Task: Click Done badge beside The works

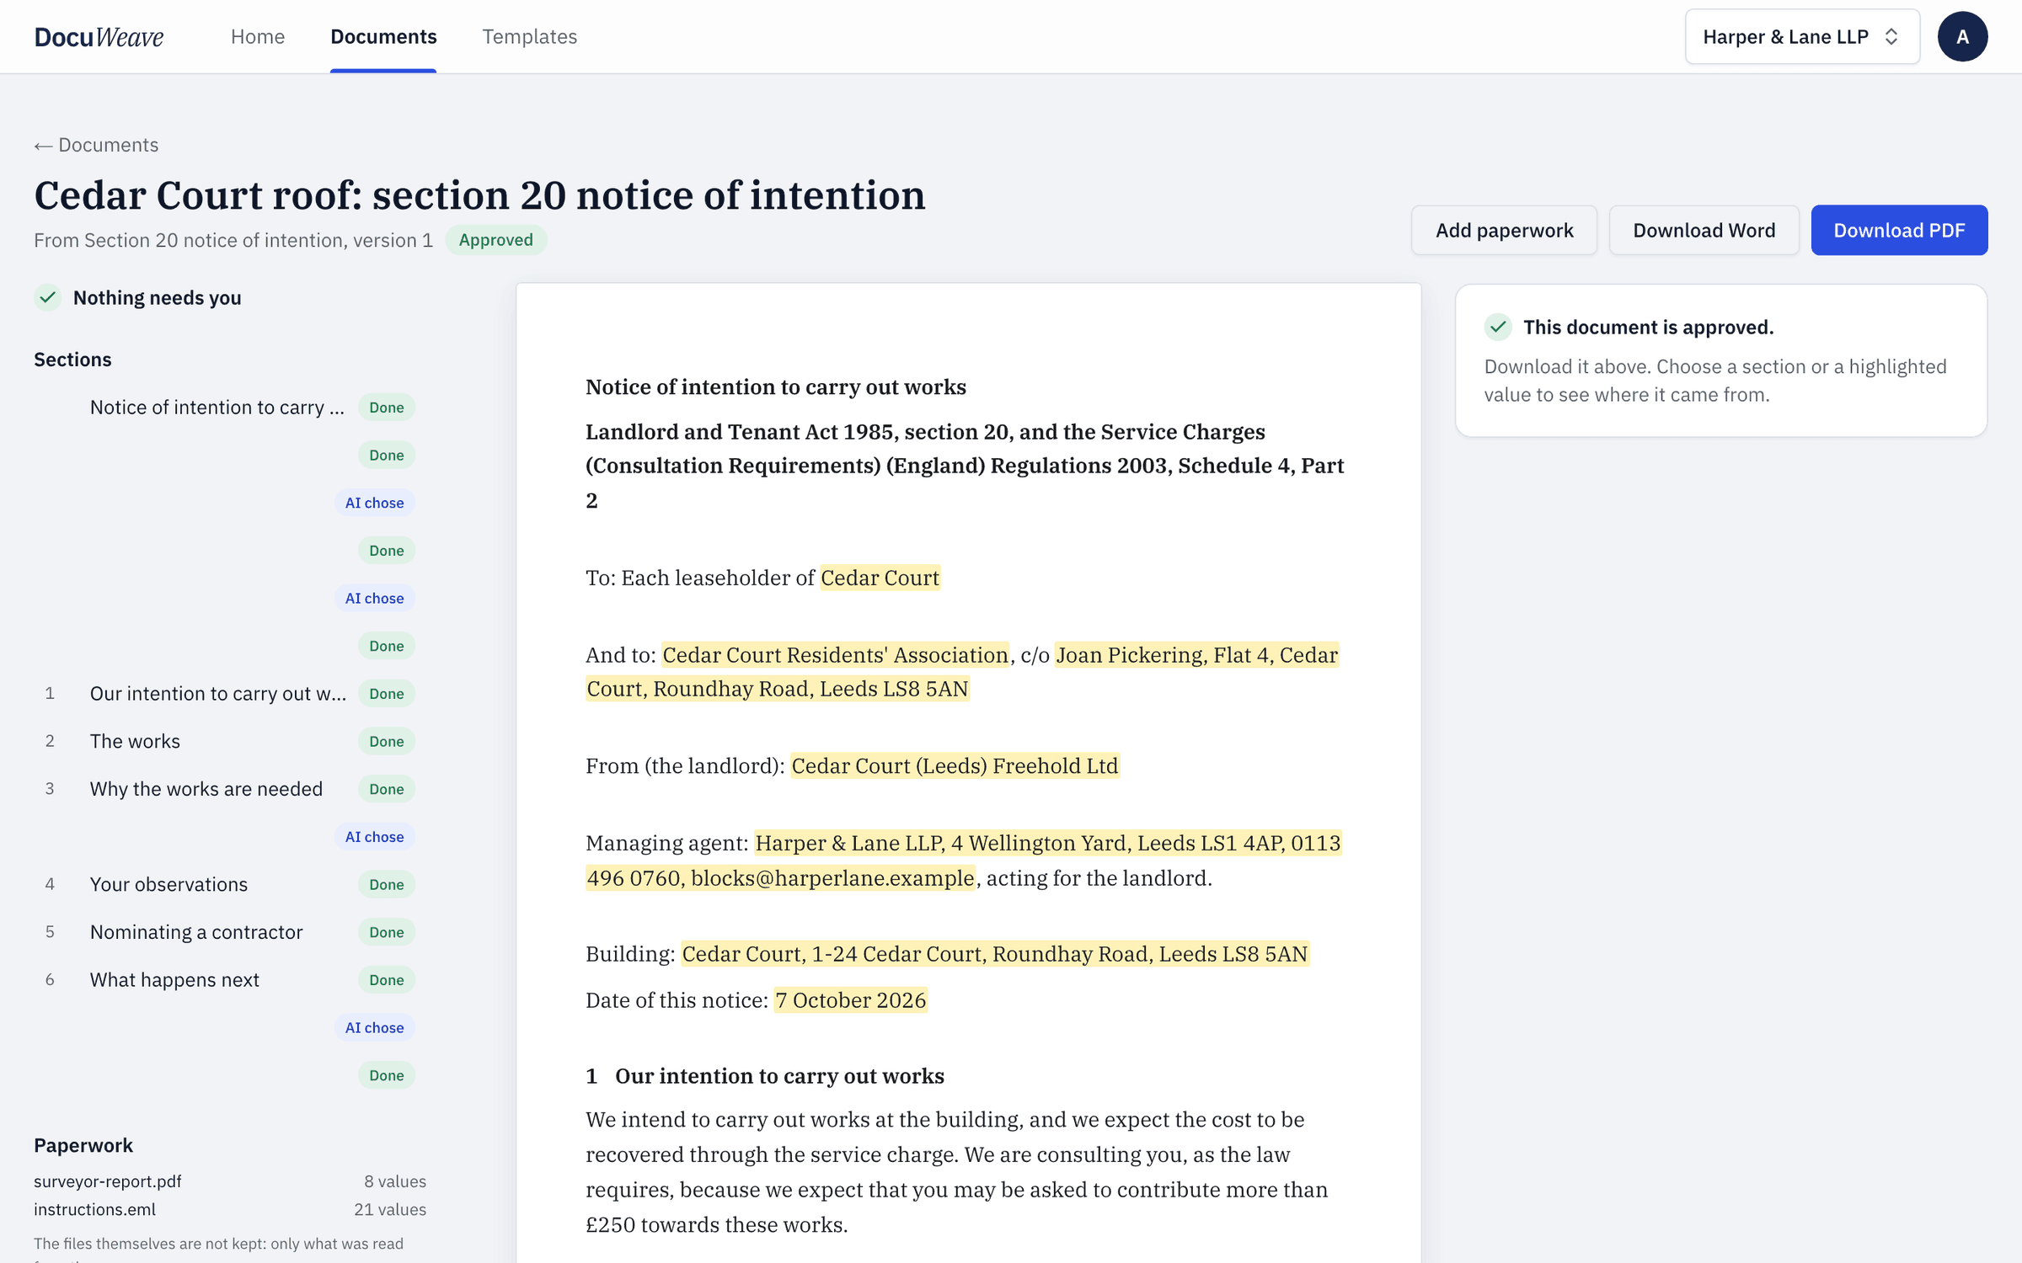Action: (386, 741)
